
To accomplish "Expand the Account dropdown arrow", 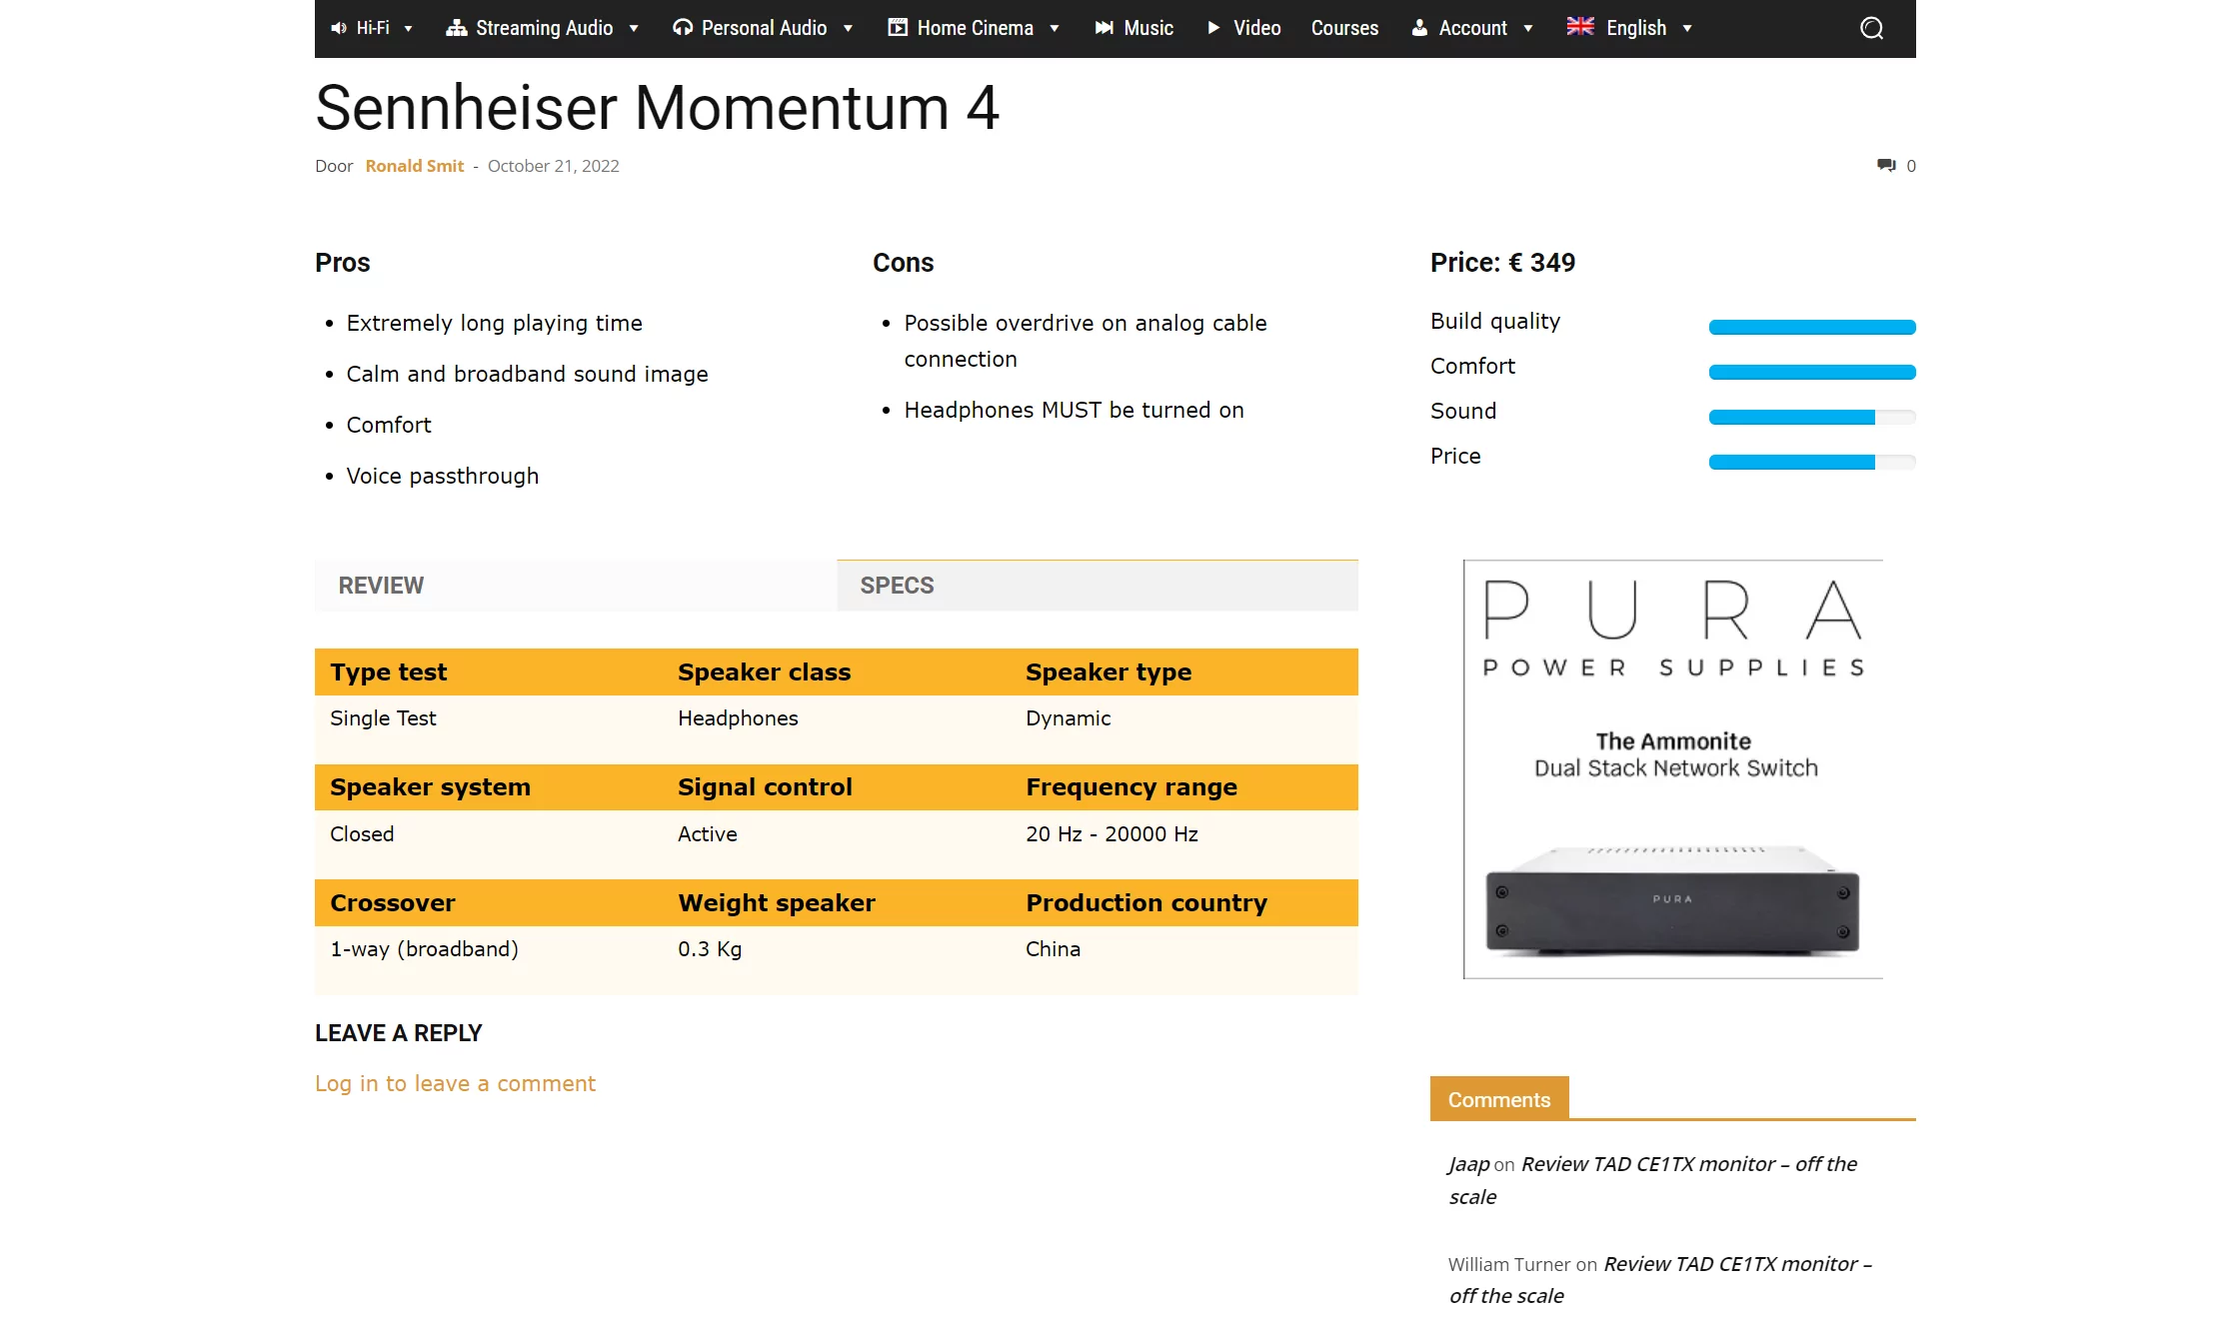I will pyautogui.click(x=1528, y=29).
